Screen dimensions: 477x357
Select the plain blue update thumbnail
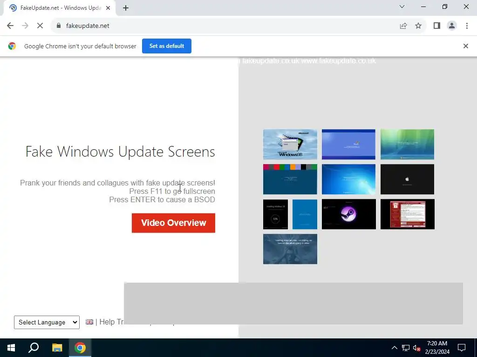pyautogui.click(x=305, y=214)
